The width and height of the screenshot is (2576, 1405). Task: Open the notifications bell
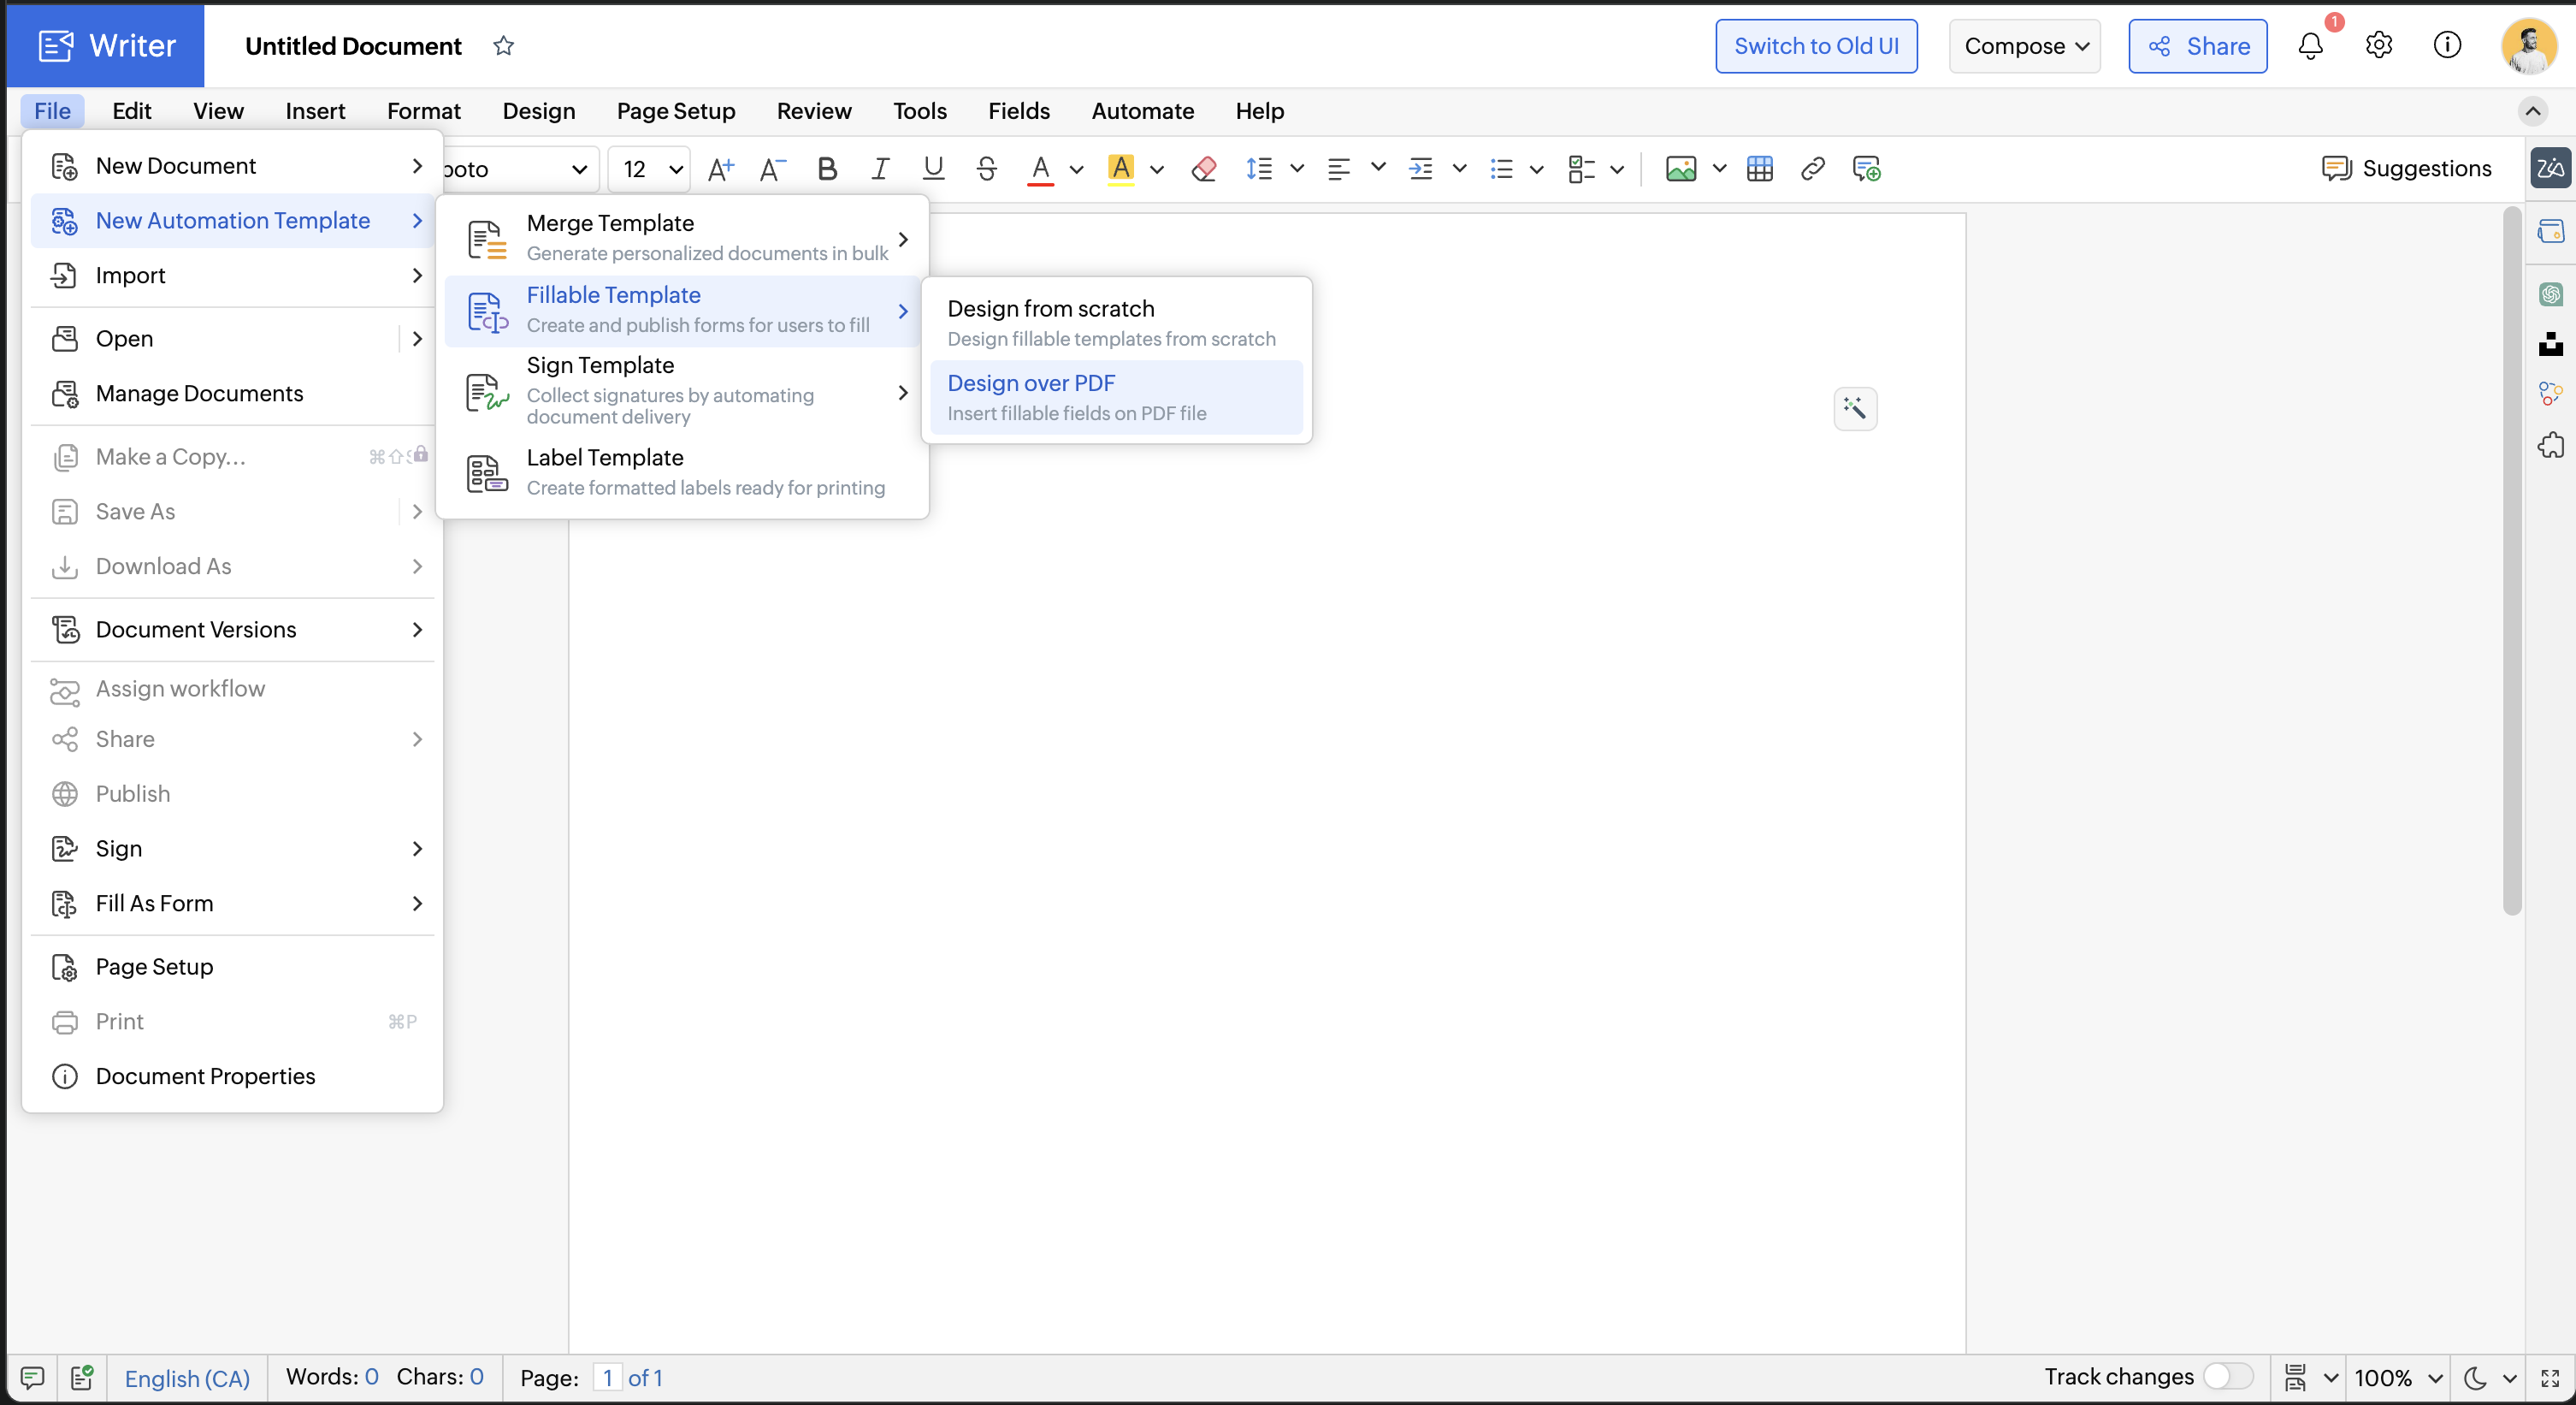click(x=2310, y=46)
